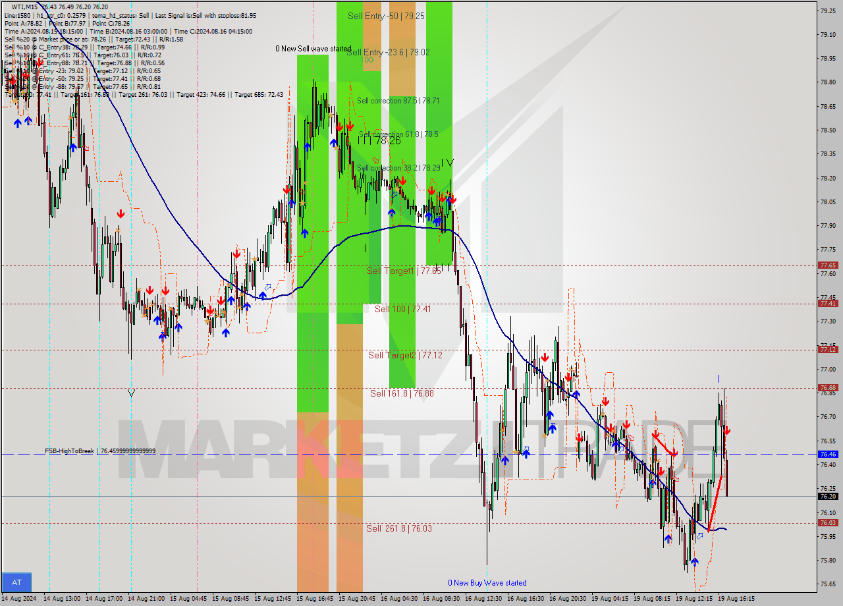Click the 75.65 price scale value

click(828, 584)
